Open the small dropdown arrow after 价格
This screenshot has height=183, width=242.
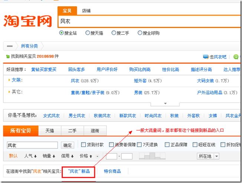[x=97, y=156]
